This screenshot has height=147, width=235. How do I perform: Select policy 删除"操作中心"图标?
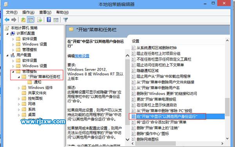[x=153, y=134]
